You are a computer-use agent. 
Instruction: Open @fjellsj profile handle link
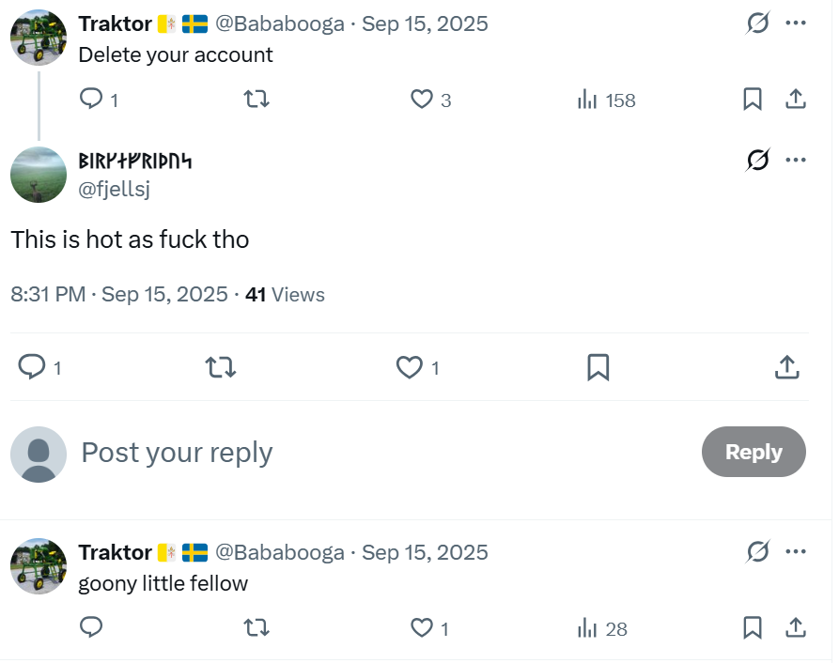point(114,189)
